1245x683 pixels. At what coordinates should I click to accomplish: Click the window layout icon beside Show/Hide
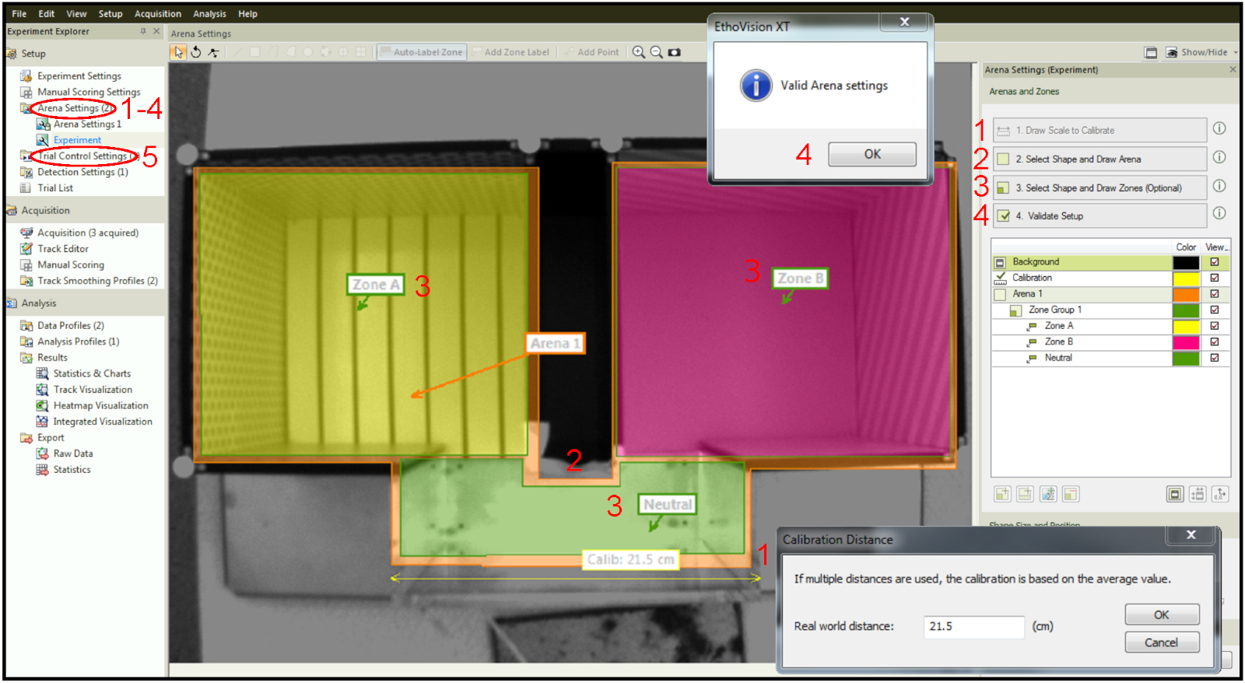[1151, 52]
